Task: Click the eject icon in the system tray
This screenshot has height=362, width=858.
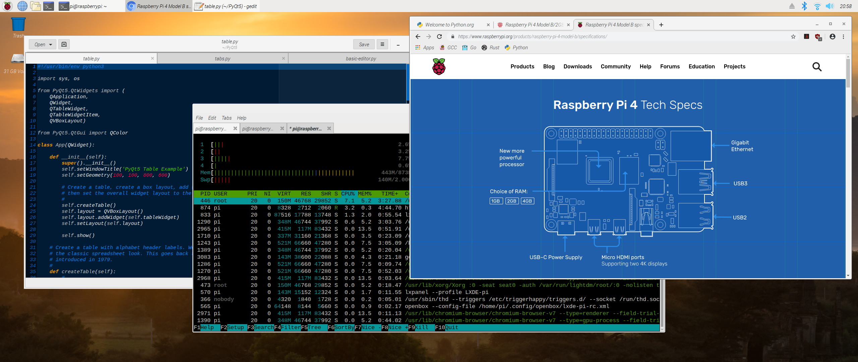Action: pos(792,6)
